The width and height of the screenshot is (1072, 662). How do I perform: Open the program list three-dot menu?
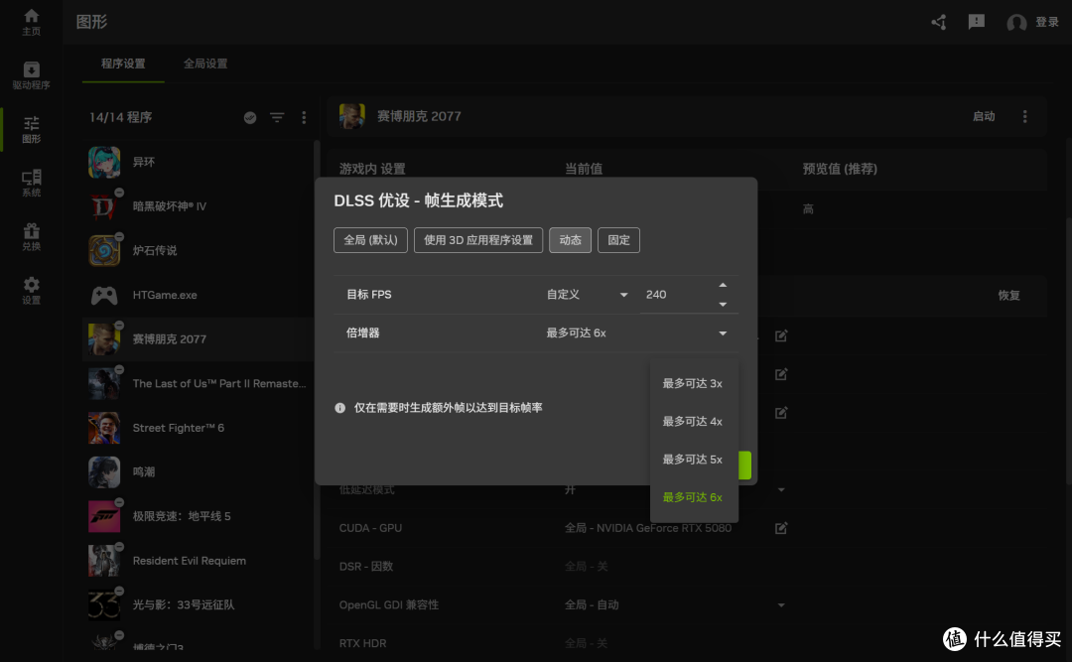tap(304, 118)
